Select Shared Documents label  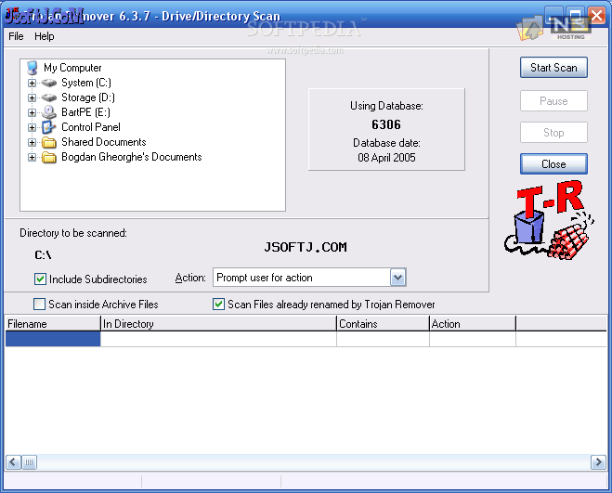(x=104, y=142)
